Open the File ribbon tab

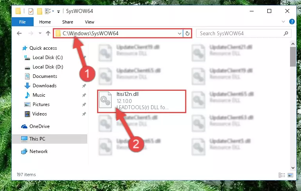pos(22,22)
